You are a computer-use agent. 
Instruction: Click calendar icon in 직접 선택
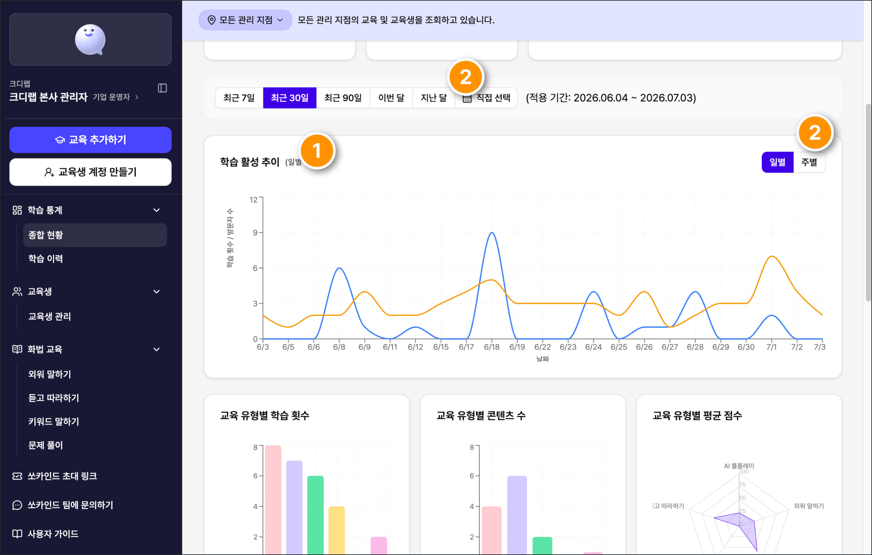pos(467,98)
